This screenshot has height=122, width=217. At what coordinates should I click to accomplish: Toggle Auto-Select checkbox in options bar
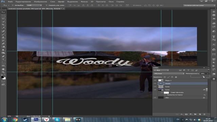(x=13, y=5)
